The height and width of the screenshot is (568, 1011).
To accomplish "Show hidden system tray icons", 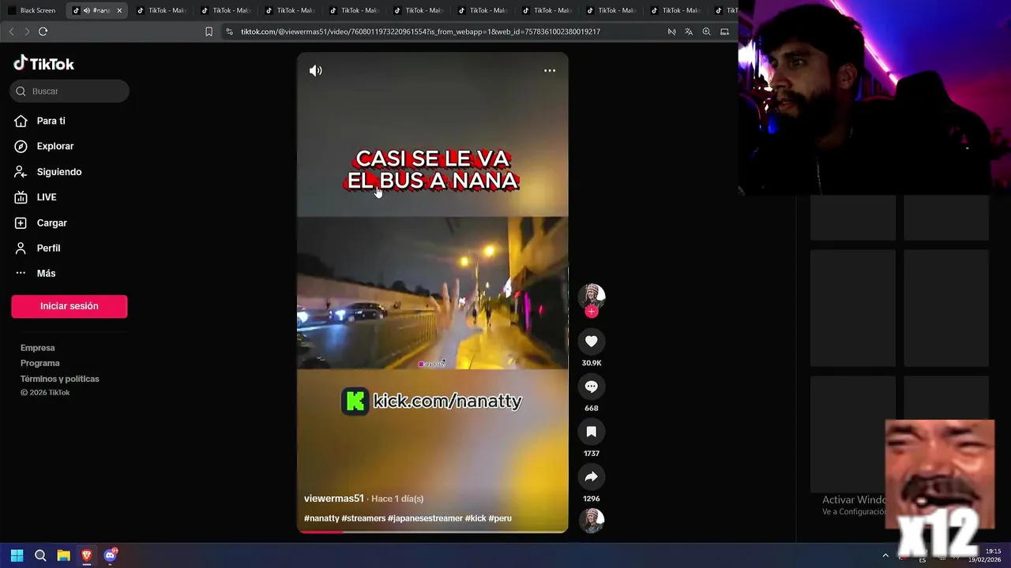I will pos(885,555).
